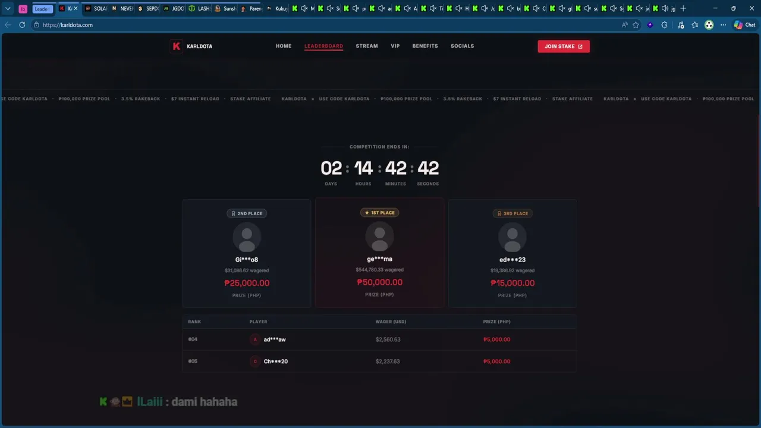Screen dimensions: 761x428
Task: Switch to the Sunsh browser tab
Action: point(225,8)
